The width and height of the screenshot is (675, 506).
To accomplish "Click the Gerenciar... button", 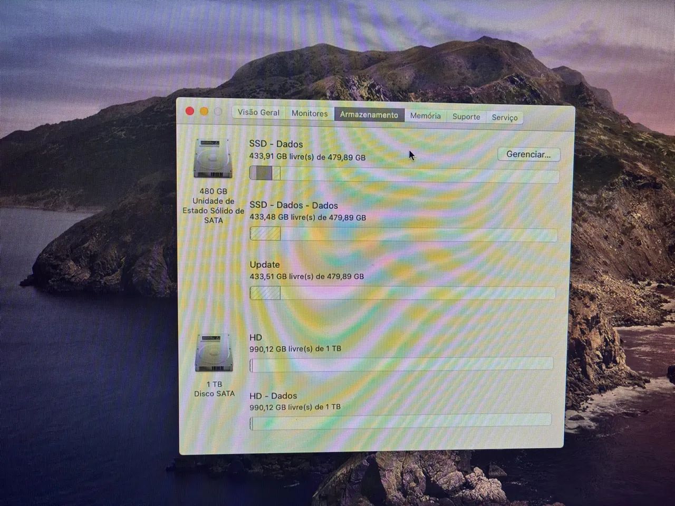I will coord(528,154).
